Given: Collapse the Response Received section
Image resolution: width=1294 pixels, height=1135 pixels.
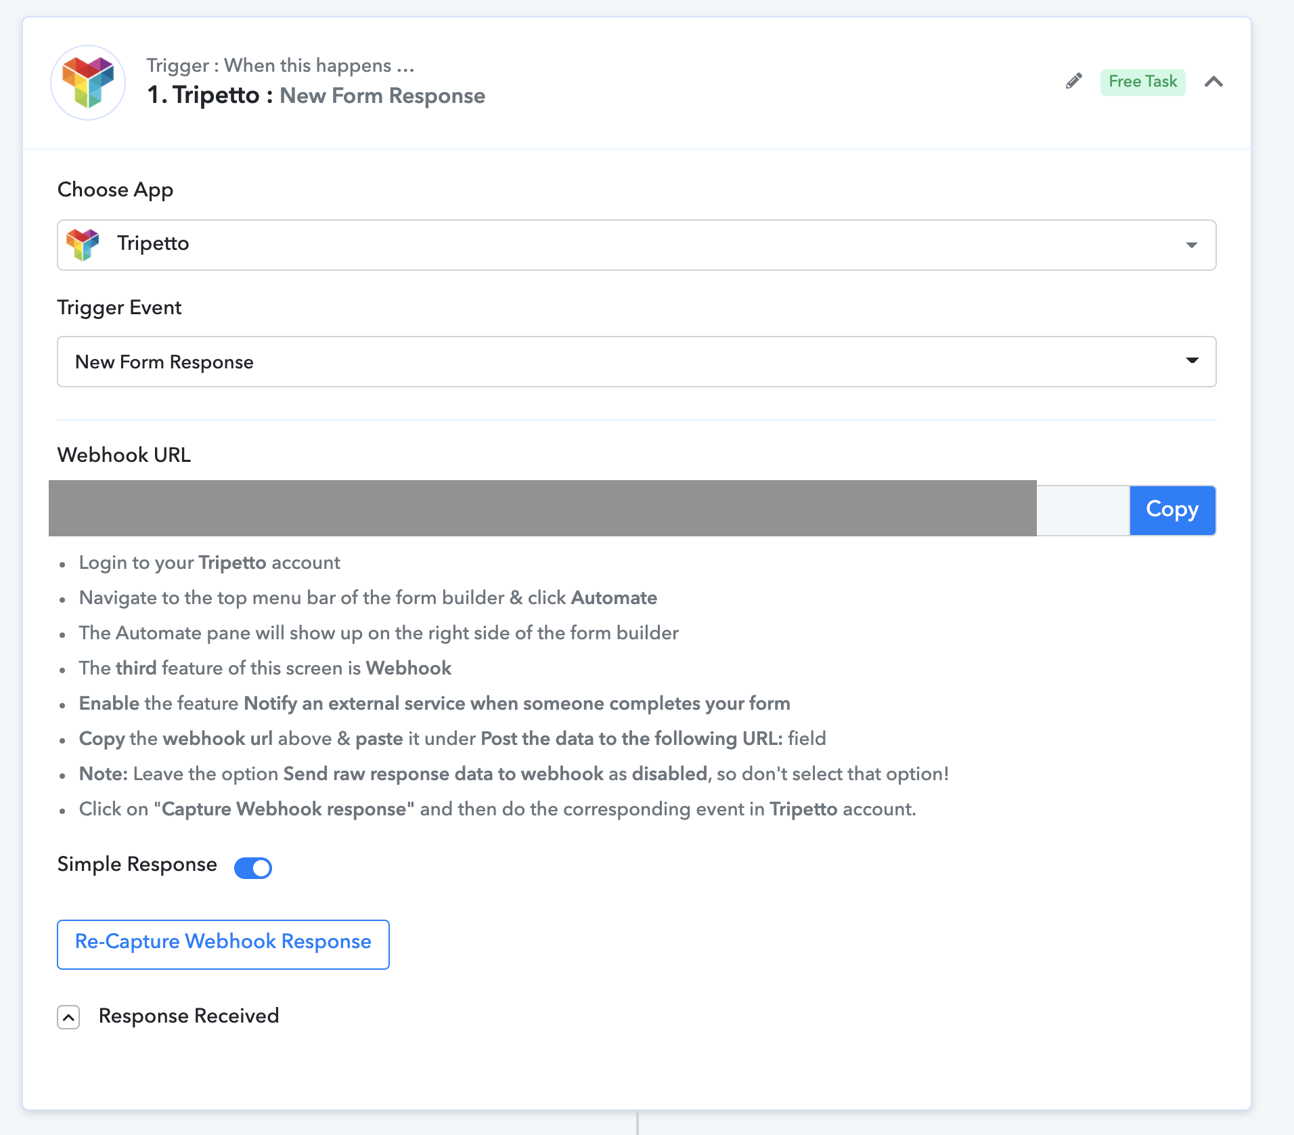Looking at the screenshot, I should coord(68,1017).
